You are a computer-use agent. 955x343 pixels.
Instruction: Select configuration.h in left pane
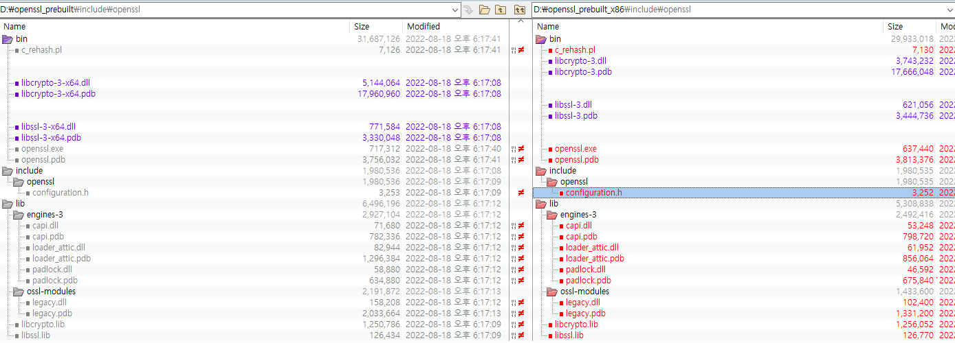(61, 193)
